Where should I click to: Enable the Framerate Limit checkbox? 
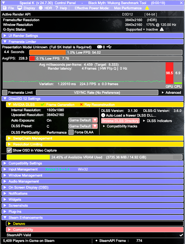[x=5, y=92]
